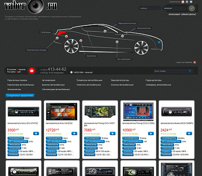Click the blue Специальные предложения button

point(20,95)
